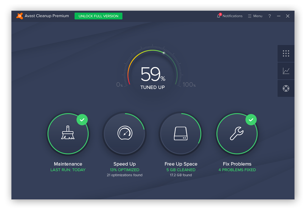Open the Rescue Center lifebuoy icon
The width and height of the screenshot is (307, 210).
point(286,88)
